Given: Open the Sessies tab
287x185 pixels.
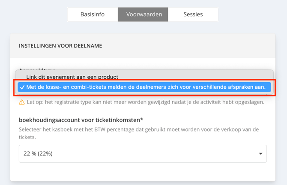Looking at the screenshot, I should click(x=193, y=15).
